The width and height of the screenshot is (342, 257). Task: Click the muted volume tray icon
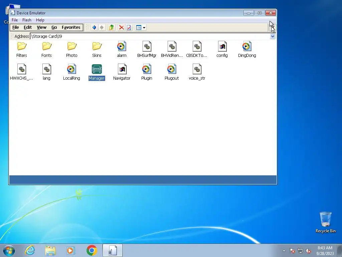pyautogui.click(x=308, y=251)
